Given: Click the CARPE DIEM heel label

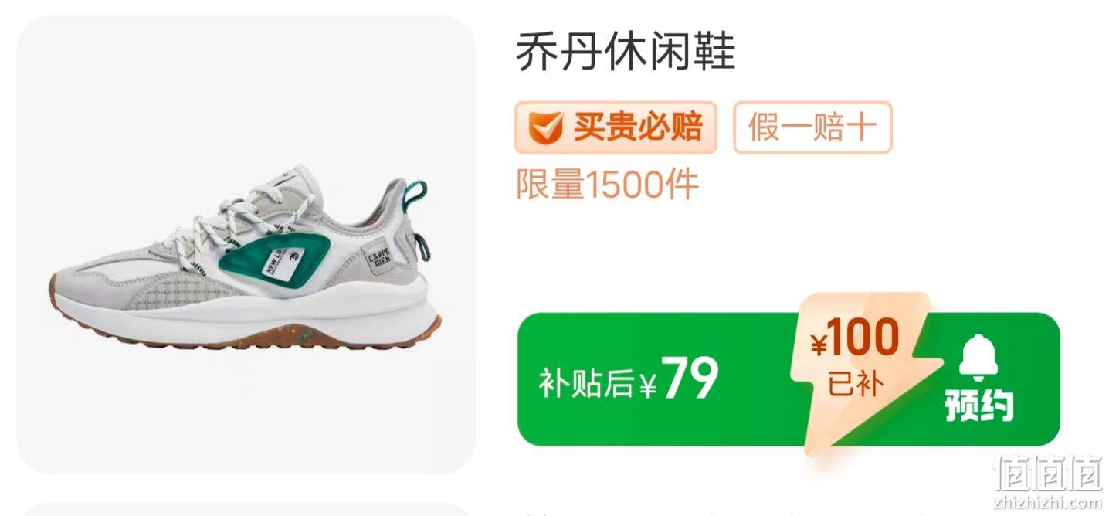Looking at the screenshot, I should tap(378, 260).
